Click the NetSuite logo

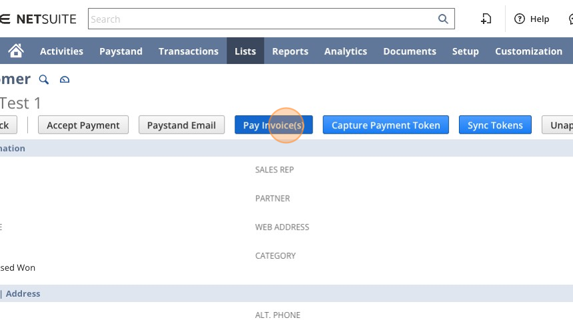pyautogui.click(x=38, y=19)
